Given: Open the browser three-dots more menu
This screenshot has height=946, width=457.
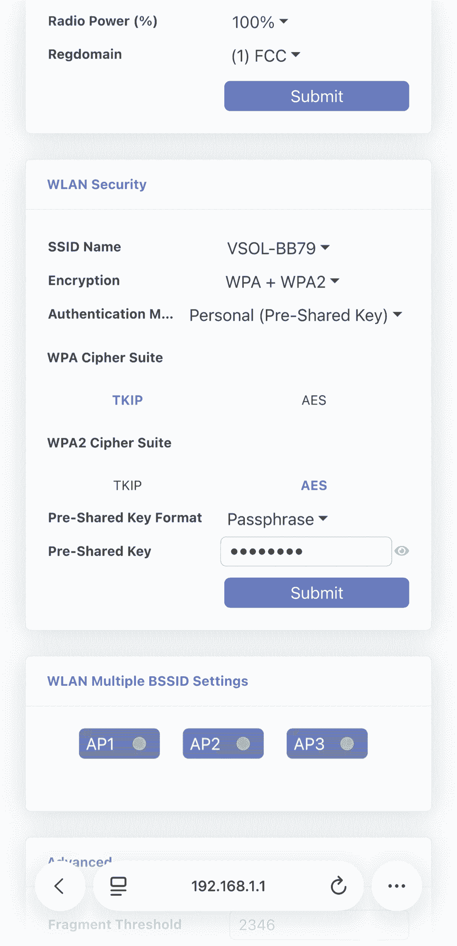Looking at the screenshot, I should pyautogui.click(x=396, y=886).
